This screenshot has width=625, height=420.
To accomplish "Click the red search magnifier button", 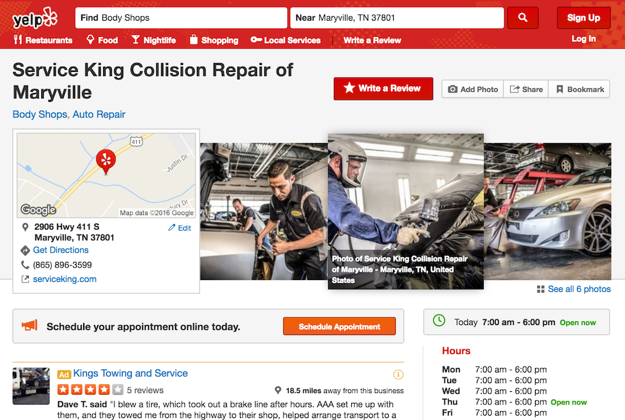I will (x=522, y=17).
